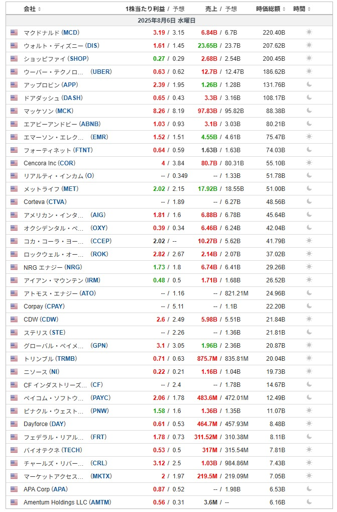
Task: Click the sun icon in the Cencora row
Action: pos(309,163)
